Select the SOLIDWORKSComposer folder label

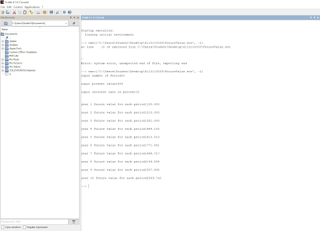[x=22, y=70]
